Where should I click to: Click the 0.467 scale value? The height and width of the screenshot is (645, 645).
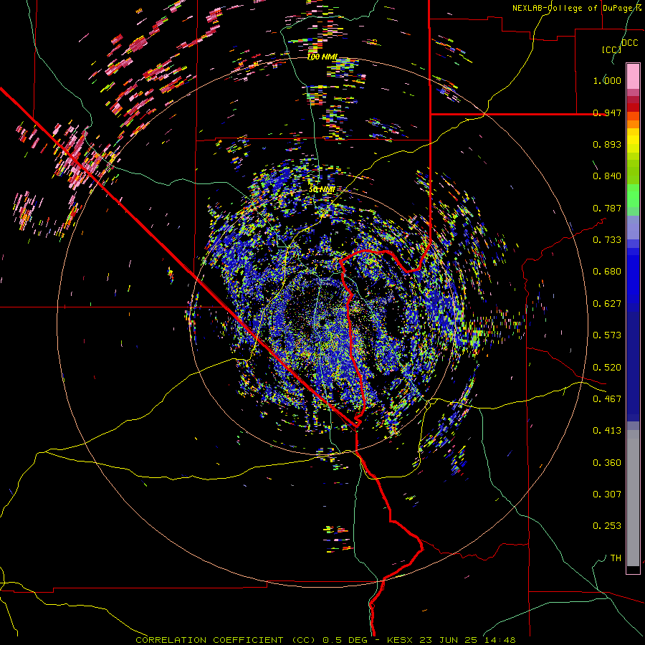[x=607, y=399]
